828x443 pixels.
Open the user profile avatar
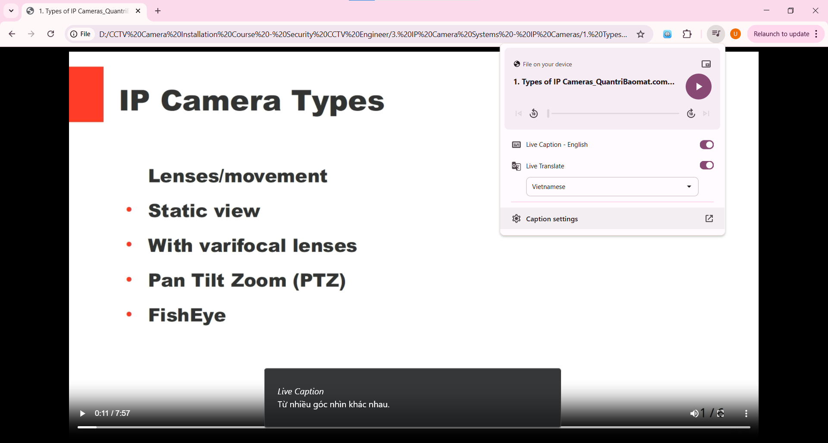(x=735, y=34)
